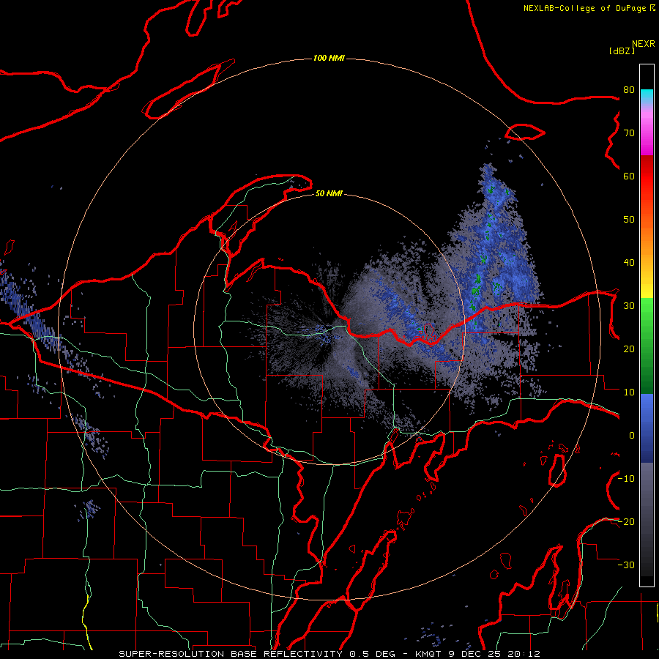Click the 40 dBZ scale value
Viewport: 659px width, 659px height.
tap(629, 263)
